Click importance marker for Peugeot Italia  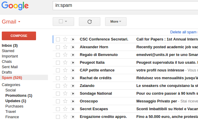(x=73, y=63)
